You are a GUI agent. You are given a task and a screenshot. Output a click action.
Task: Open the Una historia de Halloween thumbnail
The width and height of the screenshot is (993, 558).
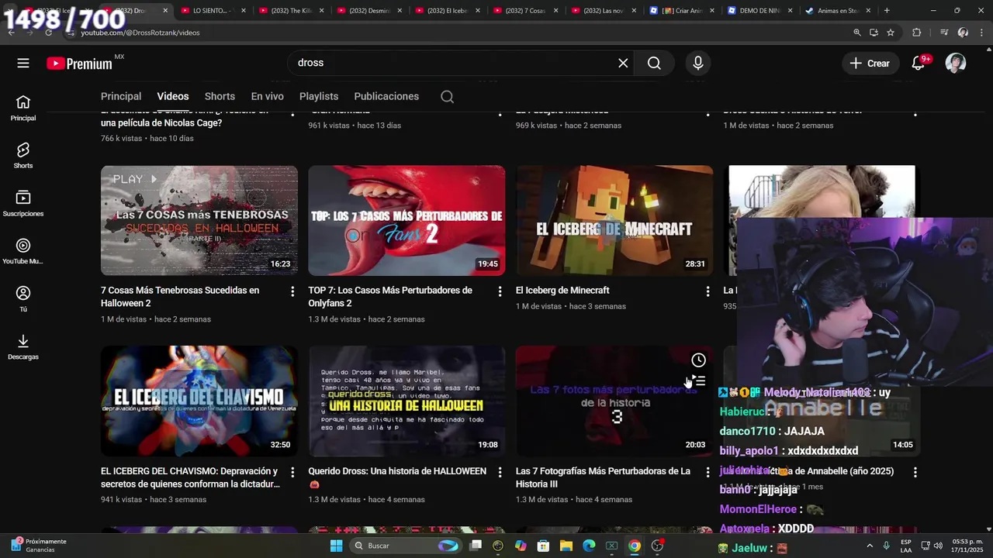407,401
